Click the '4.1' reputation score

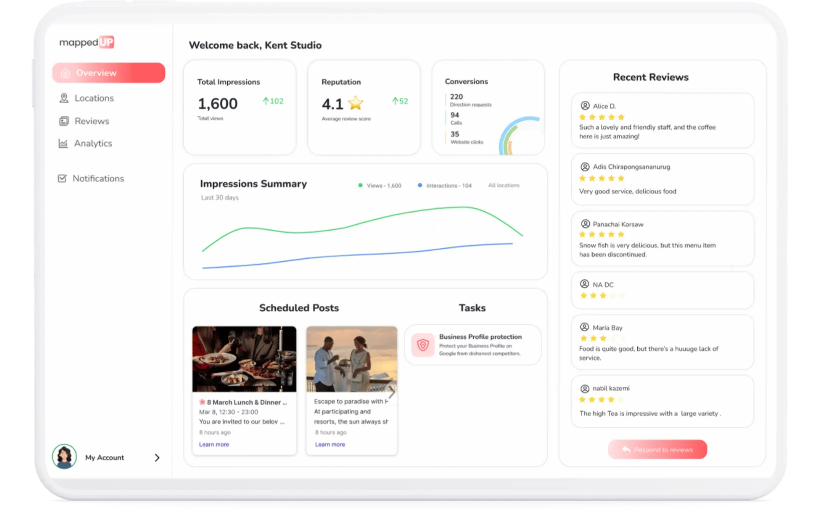332,104
